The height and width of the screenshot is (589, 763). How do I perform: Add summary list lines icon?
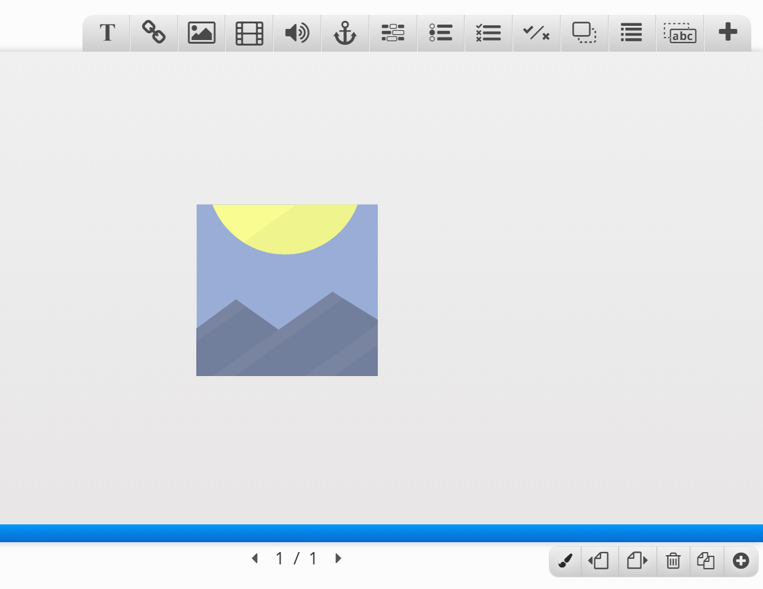click(632, 33)
